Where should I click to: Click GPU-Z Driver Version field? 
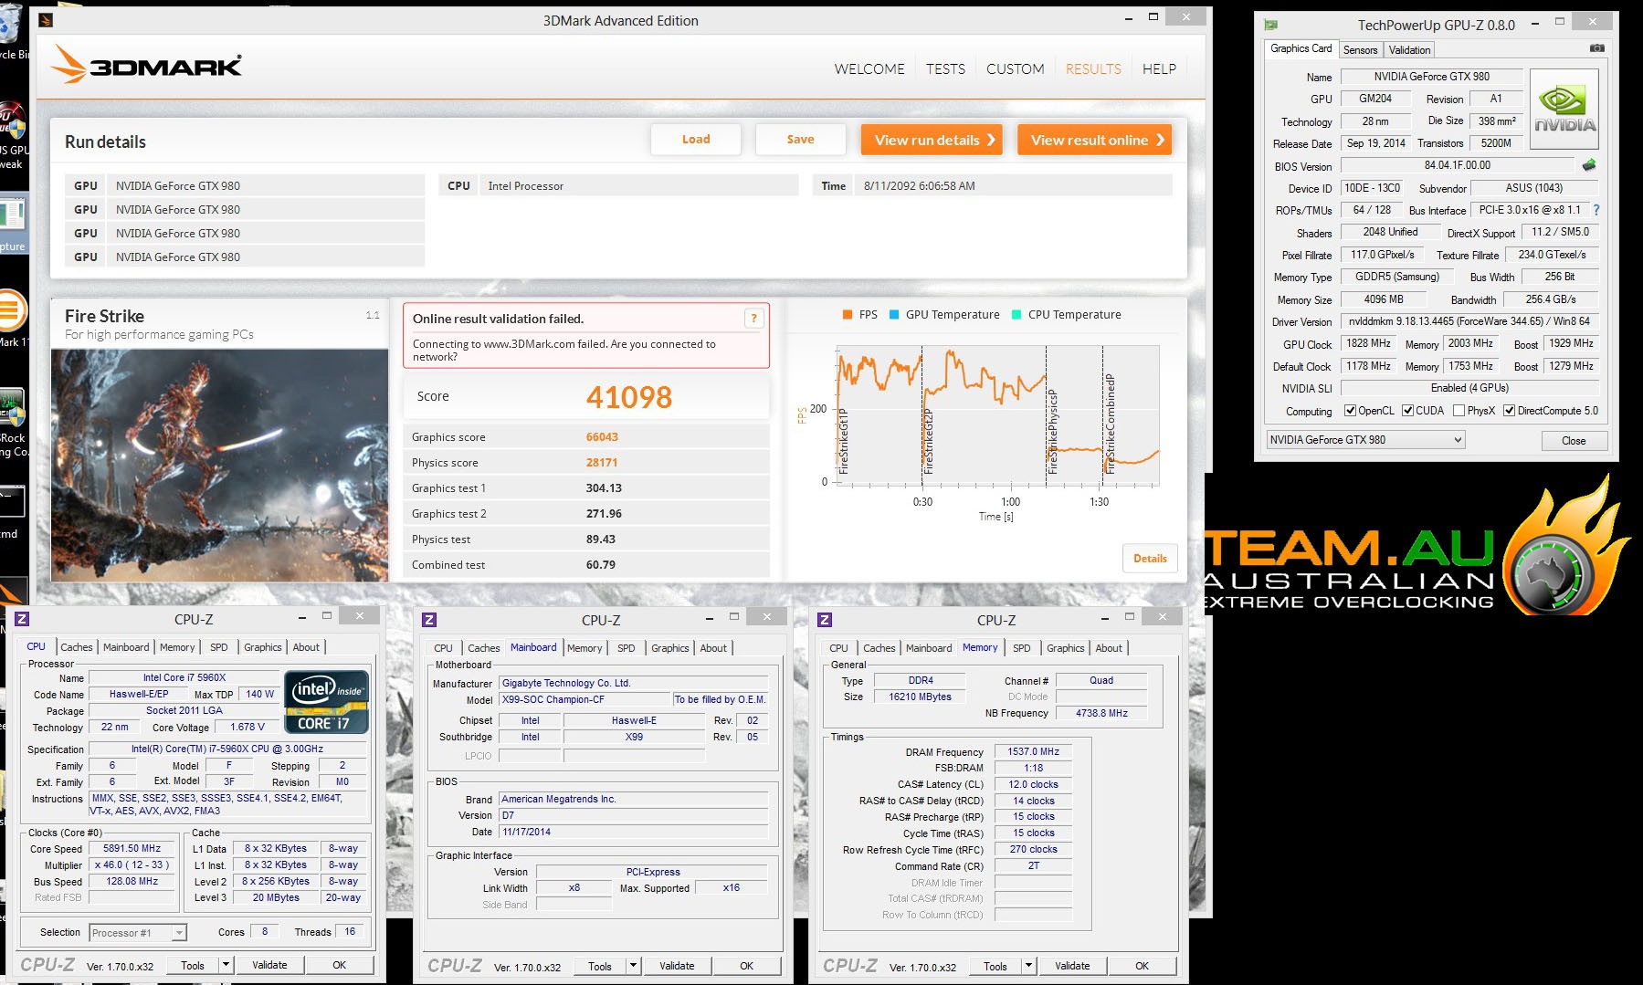pos(1469,321)
